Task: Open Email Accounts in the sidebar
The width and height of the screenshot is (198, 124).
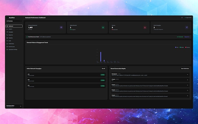Action: click(14, 47)
